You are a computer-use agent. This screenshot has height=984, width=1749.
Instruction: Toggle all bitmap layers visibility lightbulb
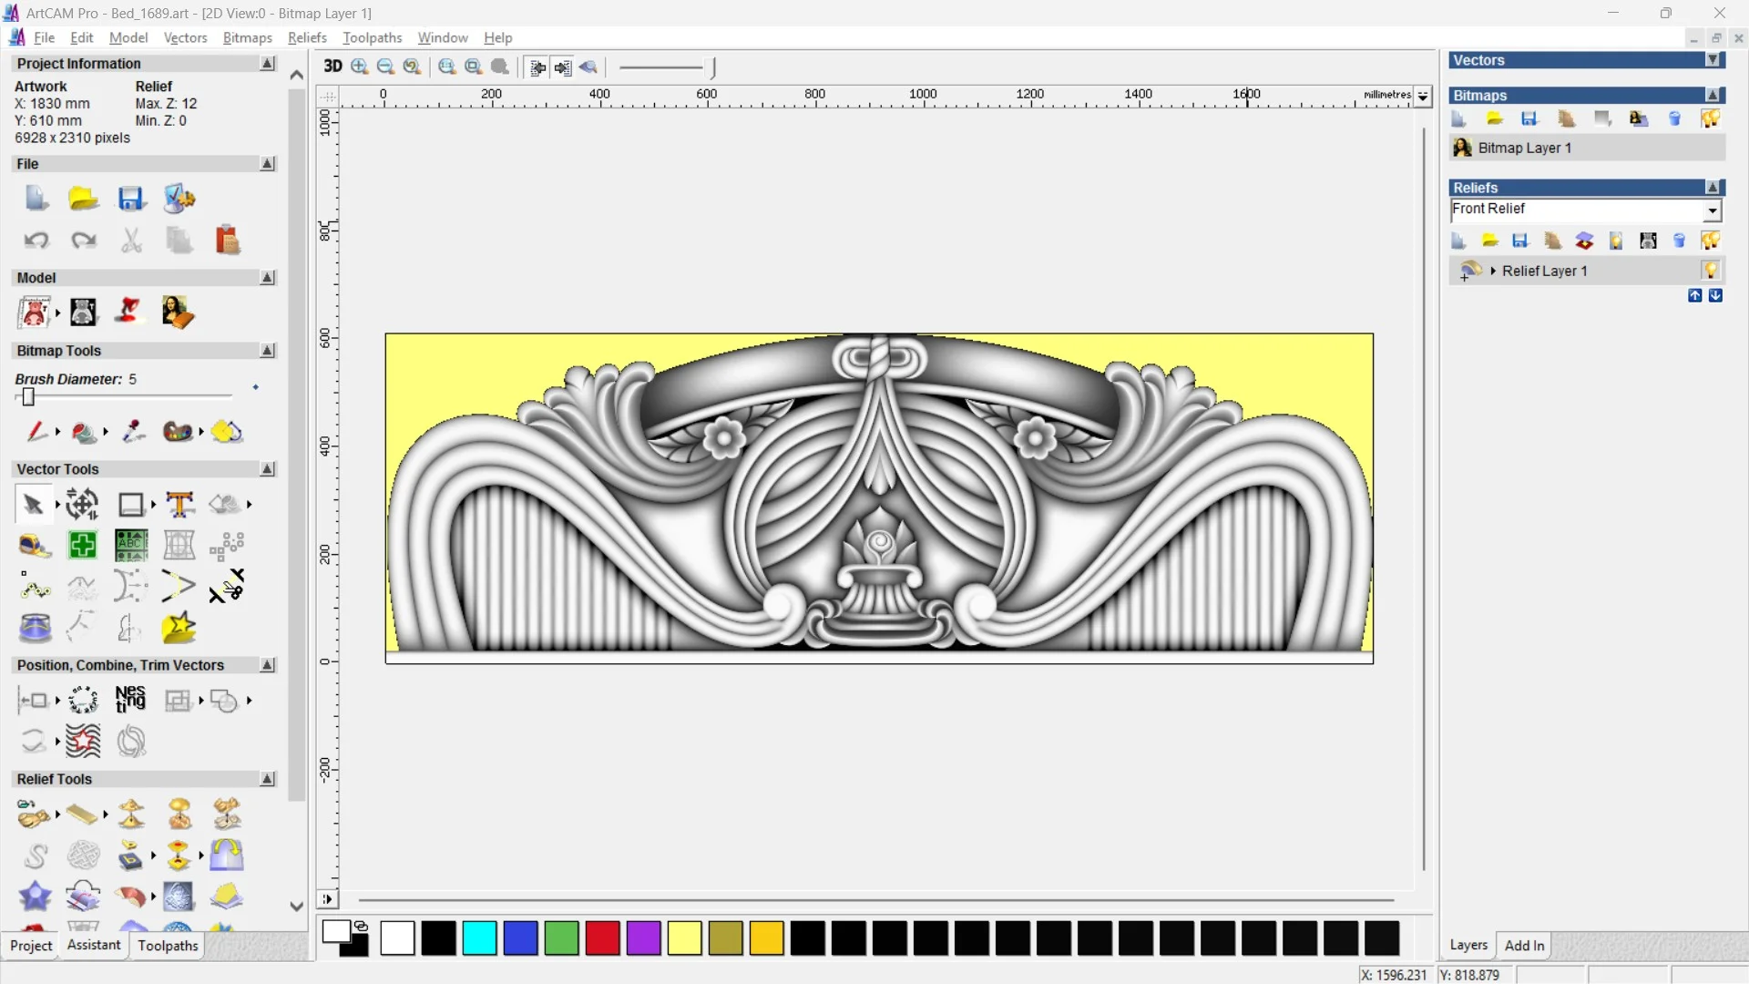[1710, 118]
